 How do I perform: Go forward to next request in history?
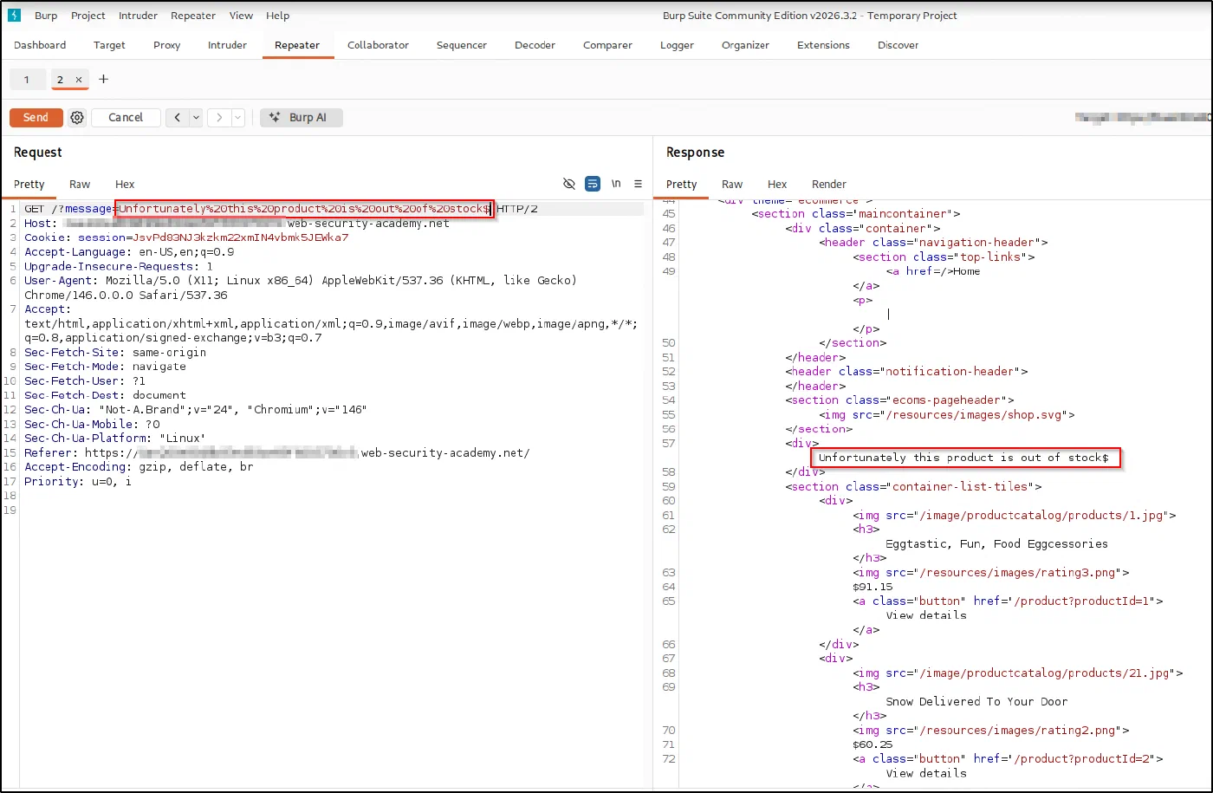[219, 118]
